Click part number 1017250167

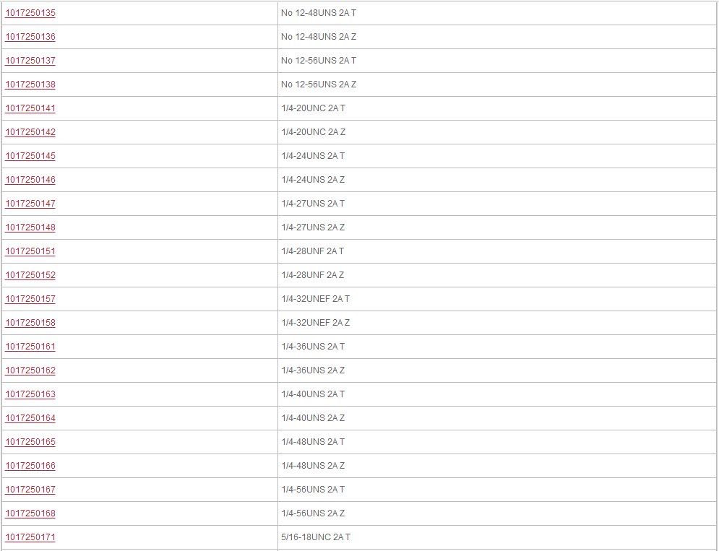tap(30, 490)
